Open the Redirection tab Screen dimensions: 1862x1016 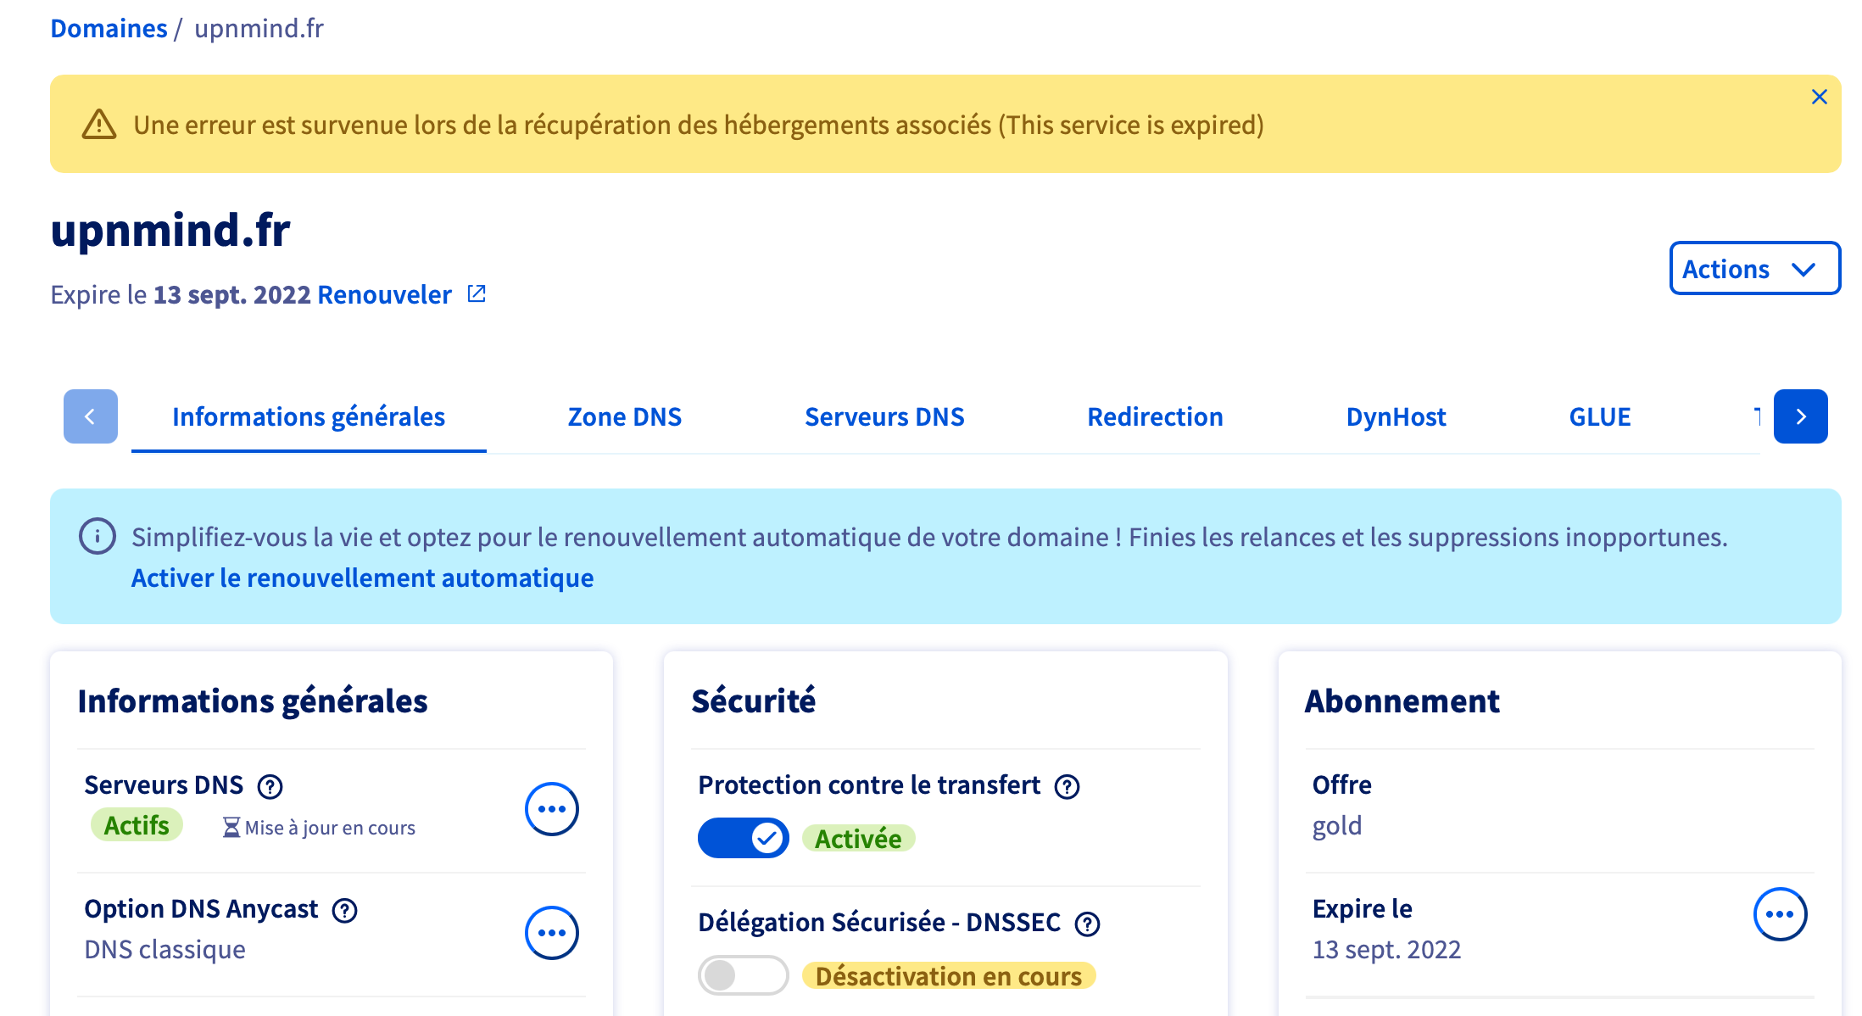pos(1155,416)
